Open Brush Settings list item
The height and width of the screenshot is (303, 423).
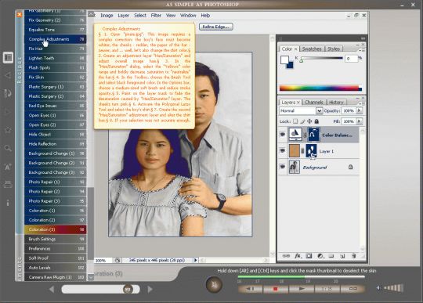click(x=56, y=239)
